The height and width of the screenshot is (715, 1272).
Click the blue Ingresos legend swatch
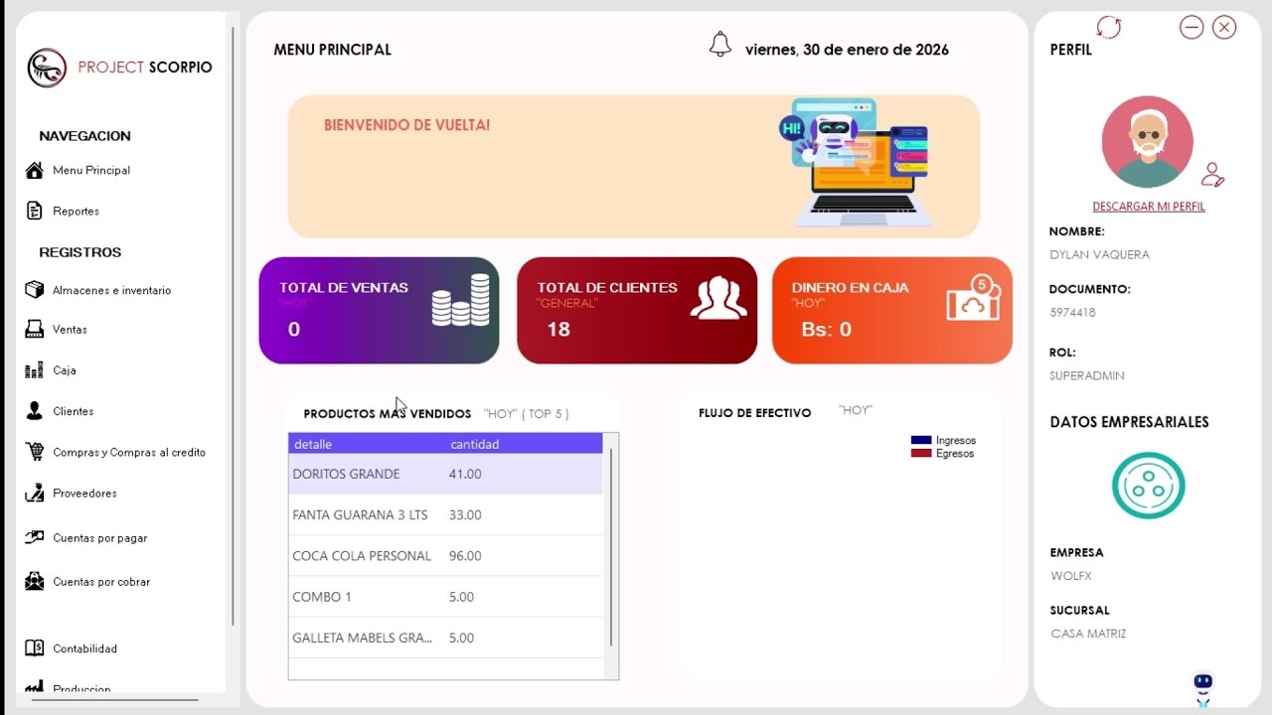(921, 440)
